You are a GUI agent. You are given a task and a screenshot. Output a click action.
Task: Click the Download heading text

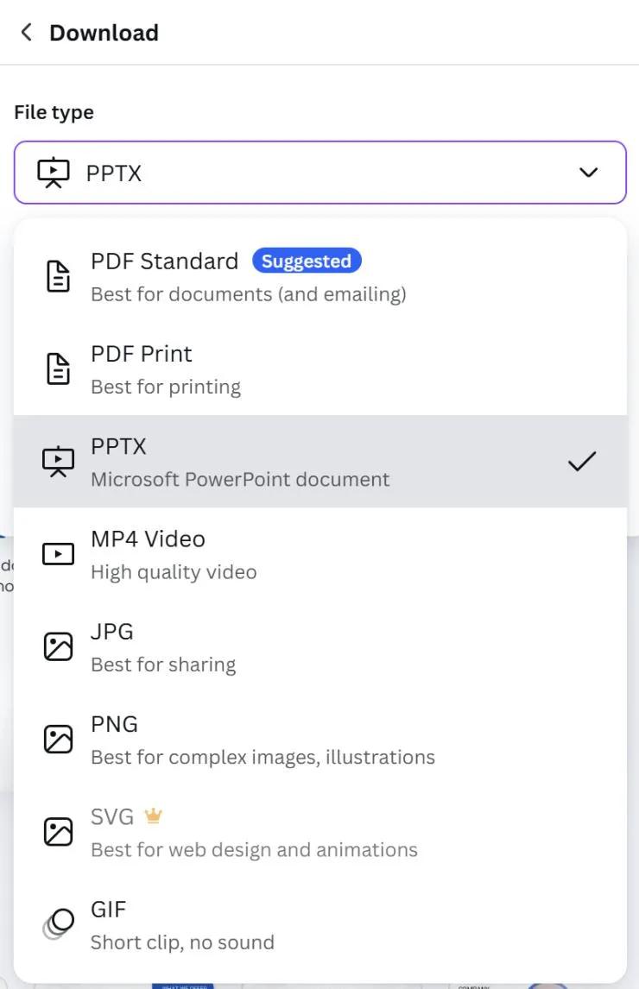[x=104, y=33]
